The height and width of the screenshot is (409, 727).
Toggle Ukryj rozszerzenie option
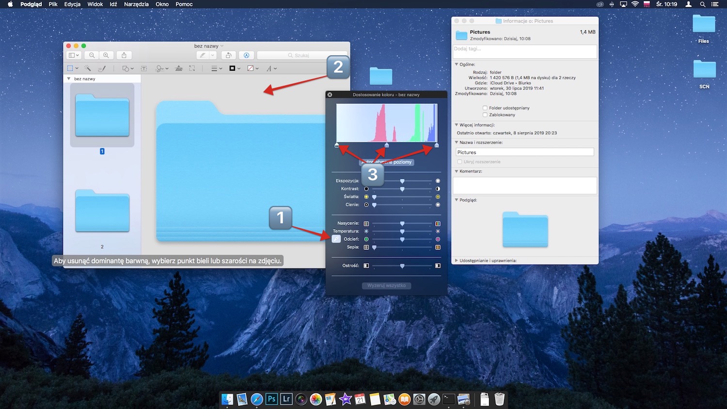pos(459,161)
